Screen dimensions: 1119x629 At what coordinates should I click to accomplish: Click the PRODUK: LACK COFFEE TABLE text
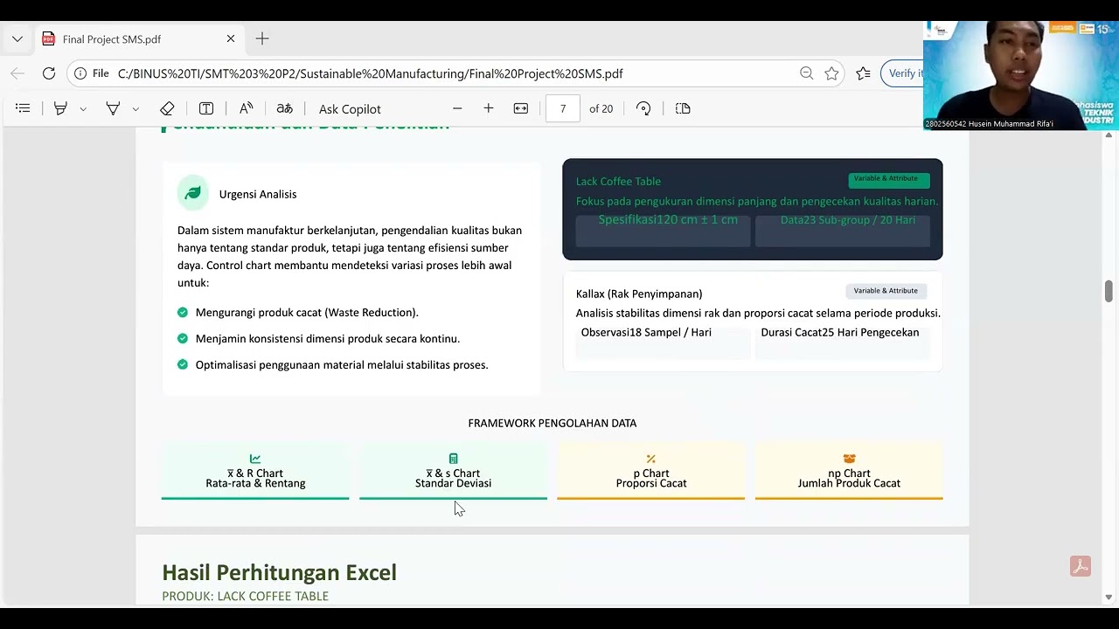click(x=246, y=596)
